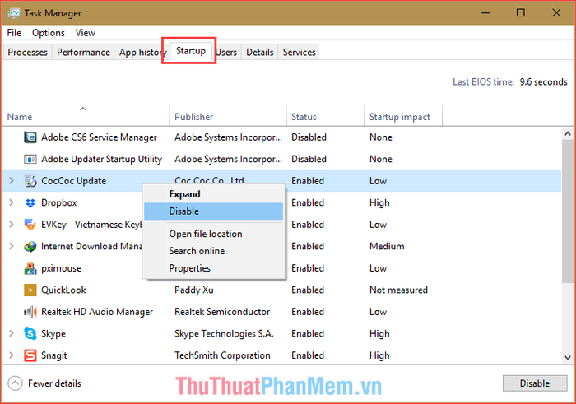Click the Task Manager title bar icon
Screen dimensions: 576x404
click(x=14, y=13)
